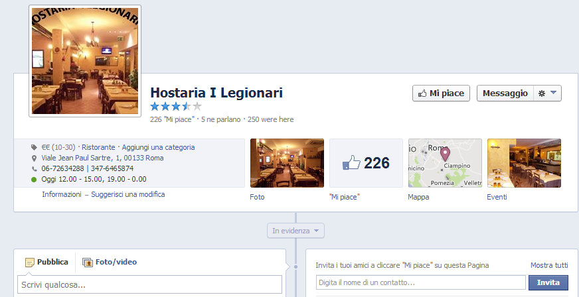The height and width of the screenshot is (297, 579).
Task: Select the Pubblica tab
Action: click(46, 262)
